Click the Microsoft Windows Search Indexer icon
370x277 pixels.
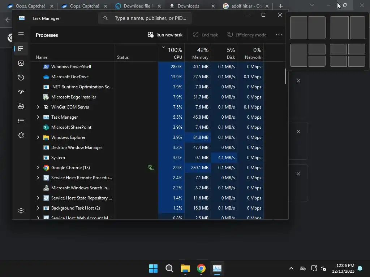pyautogui.click(x=46, y=188)
